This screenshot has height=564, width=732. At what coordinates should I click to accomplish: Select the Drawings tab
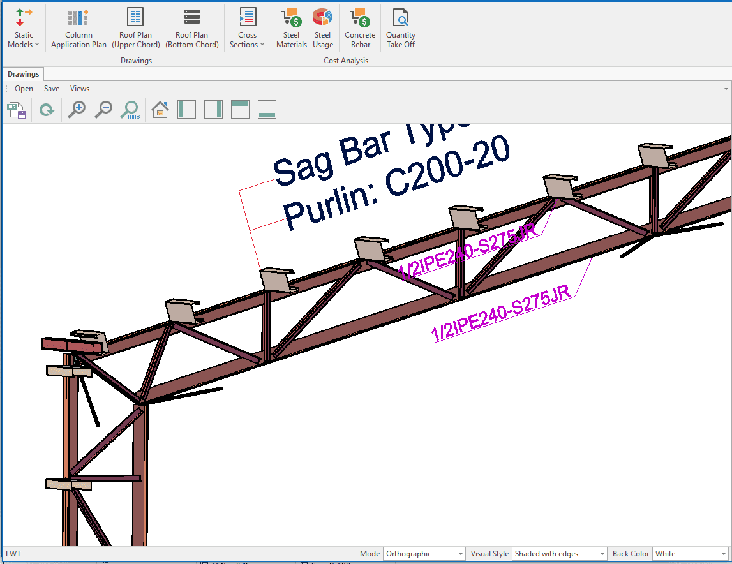[x=24, y=74]
